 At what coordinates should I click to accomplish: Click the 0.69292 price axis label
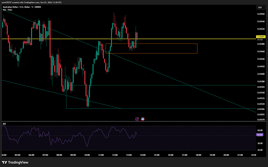click(x=261, y=115)
